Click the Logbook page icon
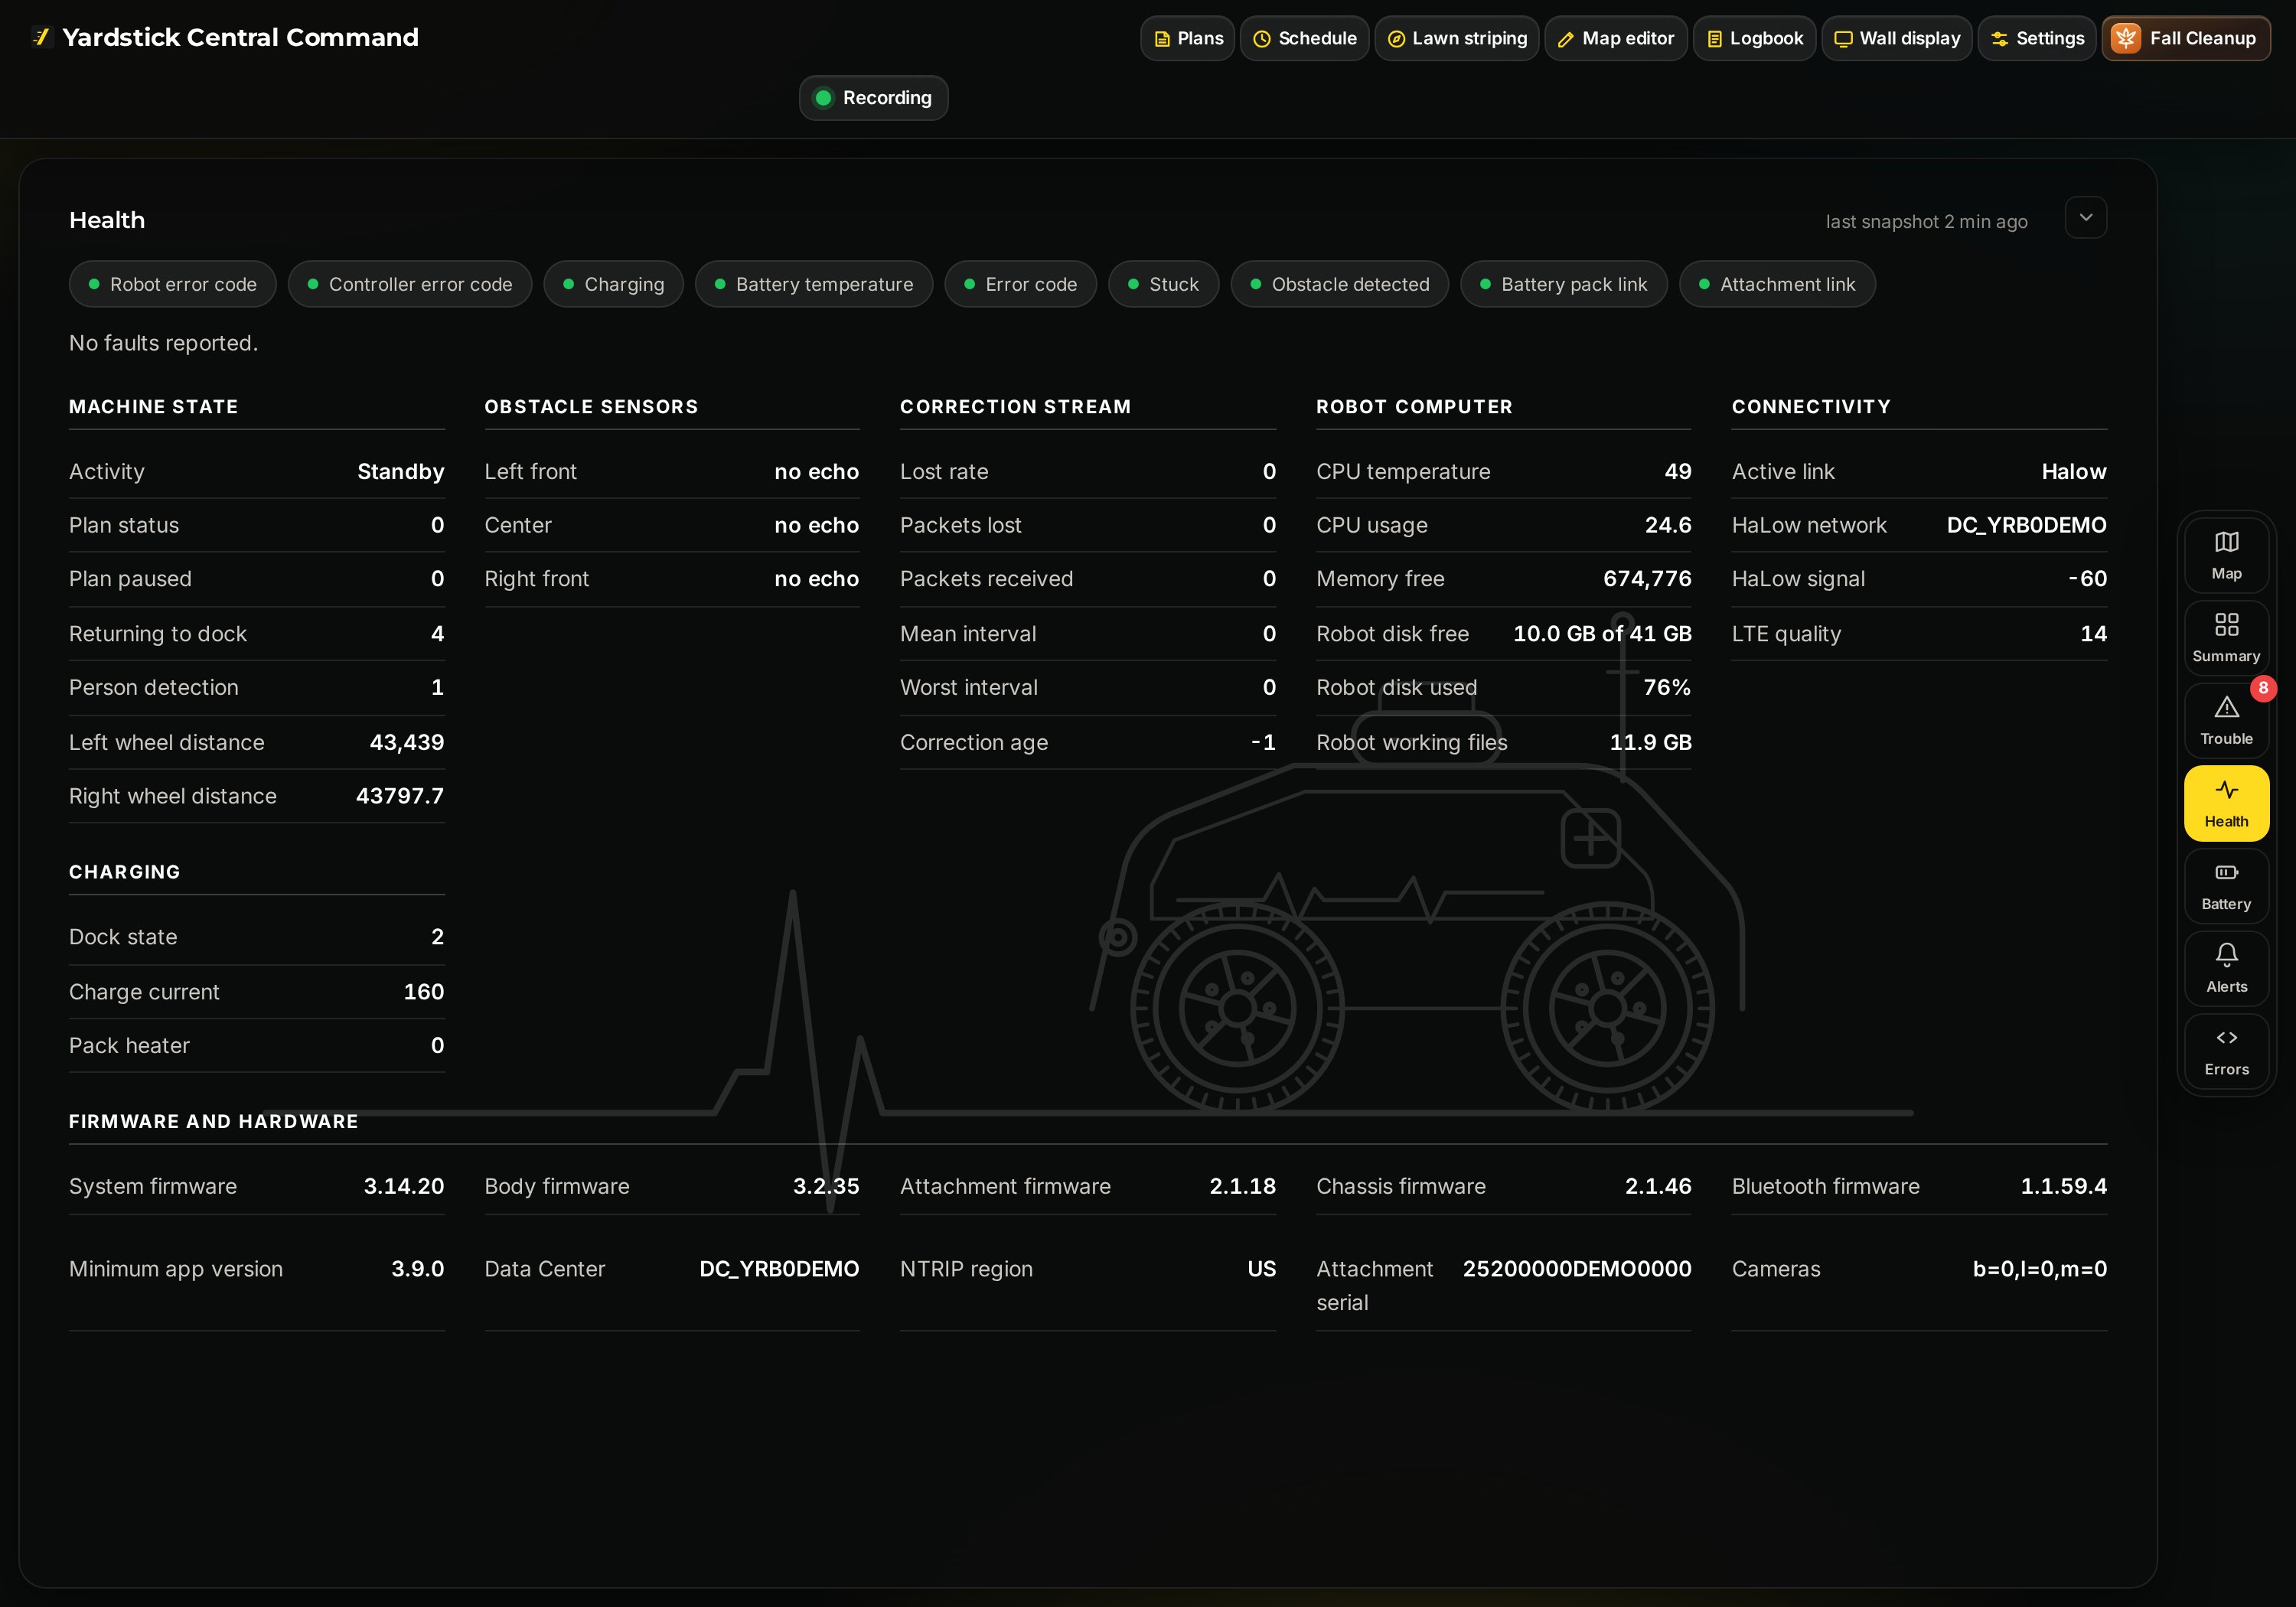 click(x=1714, y=39)
